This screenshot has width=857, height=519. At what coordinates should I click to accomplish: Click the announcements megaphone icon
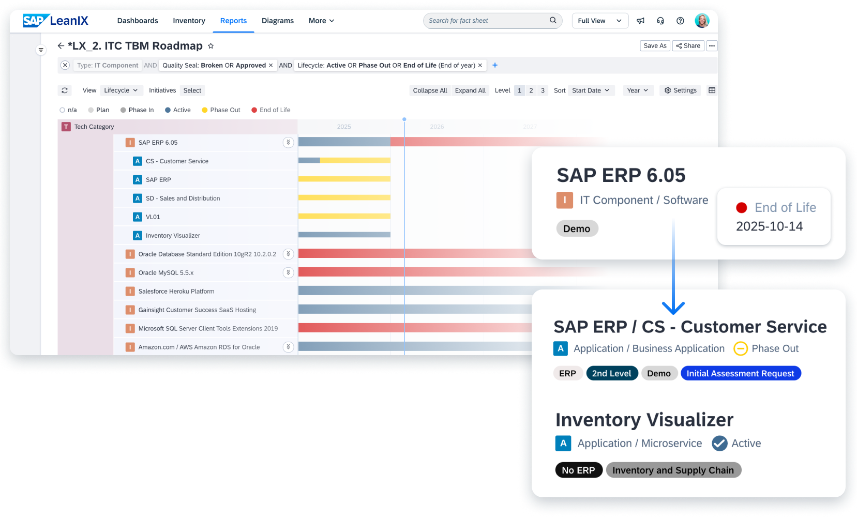point(640,21)
